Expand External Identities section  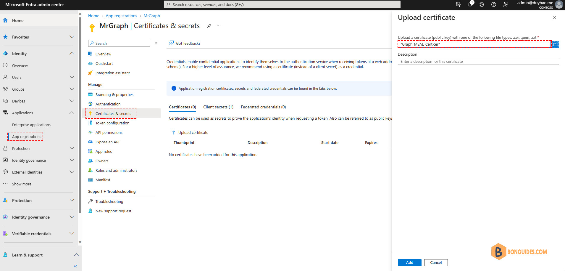(x=72, y=172)
